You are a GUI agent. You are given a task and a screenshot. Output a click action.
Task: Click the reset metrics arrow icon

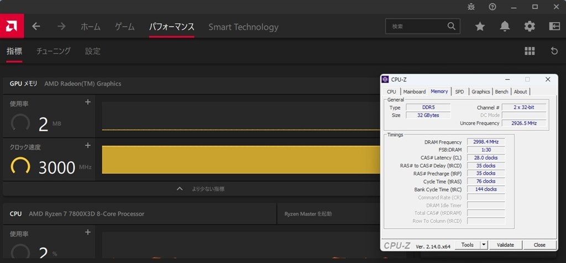coord(554,51)
